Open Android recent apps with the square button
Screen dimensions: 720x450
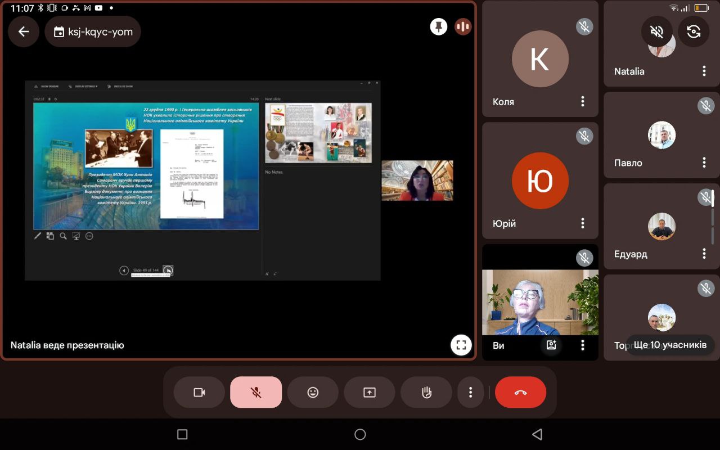[x=182, y=434]
